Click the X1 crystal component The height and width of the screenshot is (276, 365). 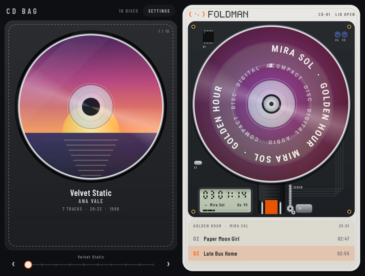pyautogui.click(x=198, y=163)
